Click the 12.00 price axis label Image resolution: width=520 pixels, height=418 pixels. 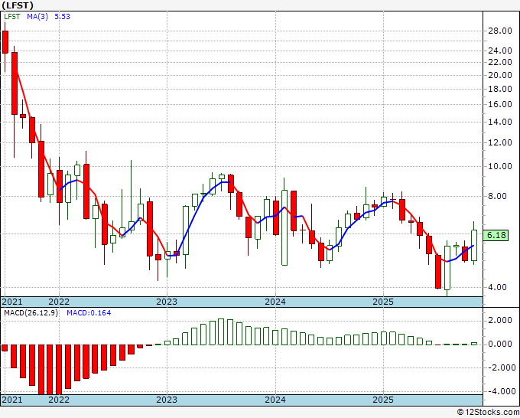(x=500, y=142)
